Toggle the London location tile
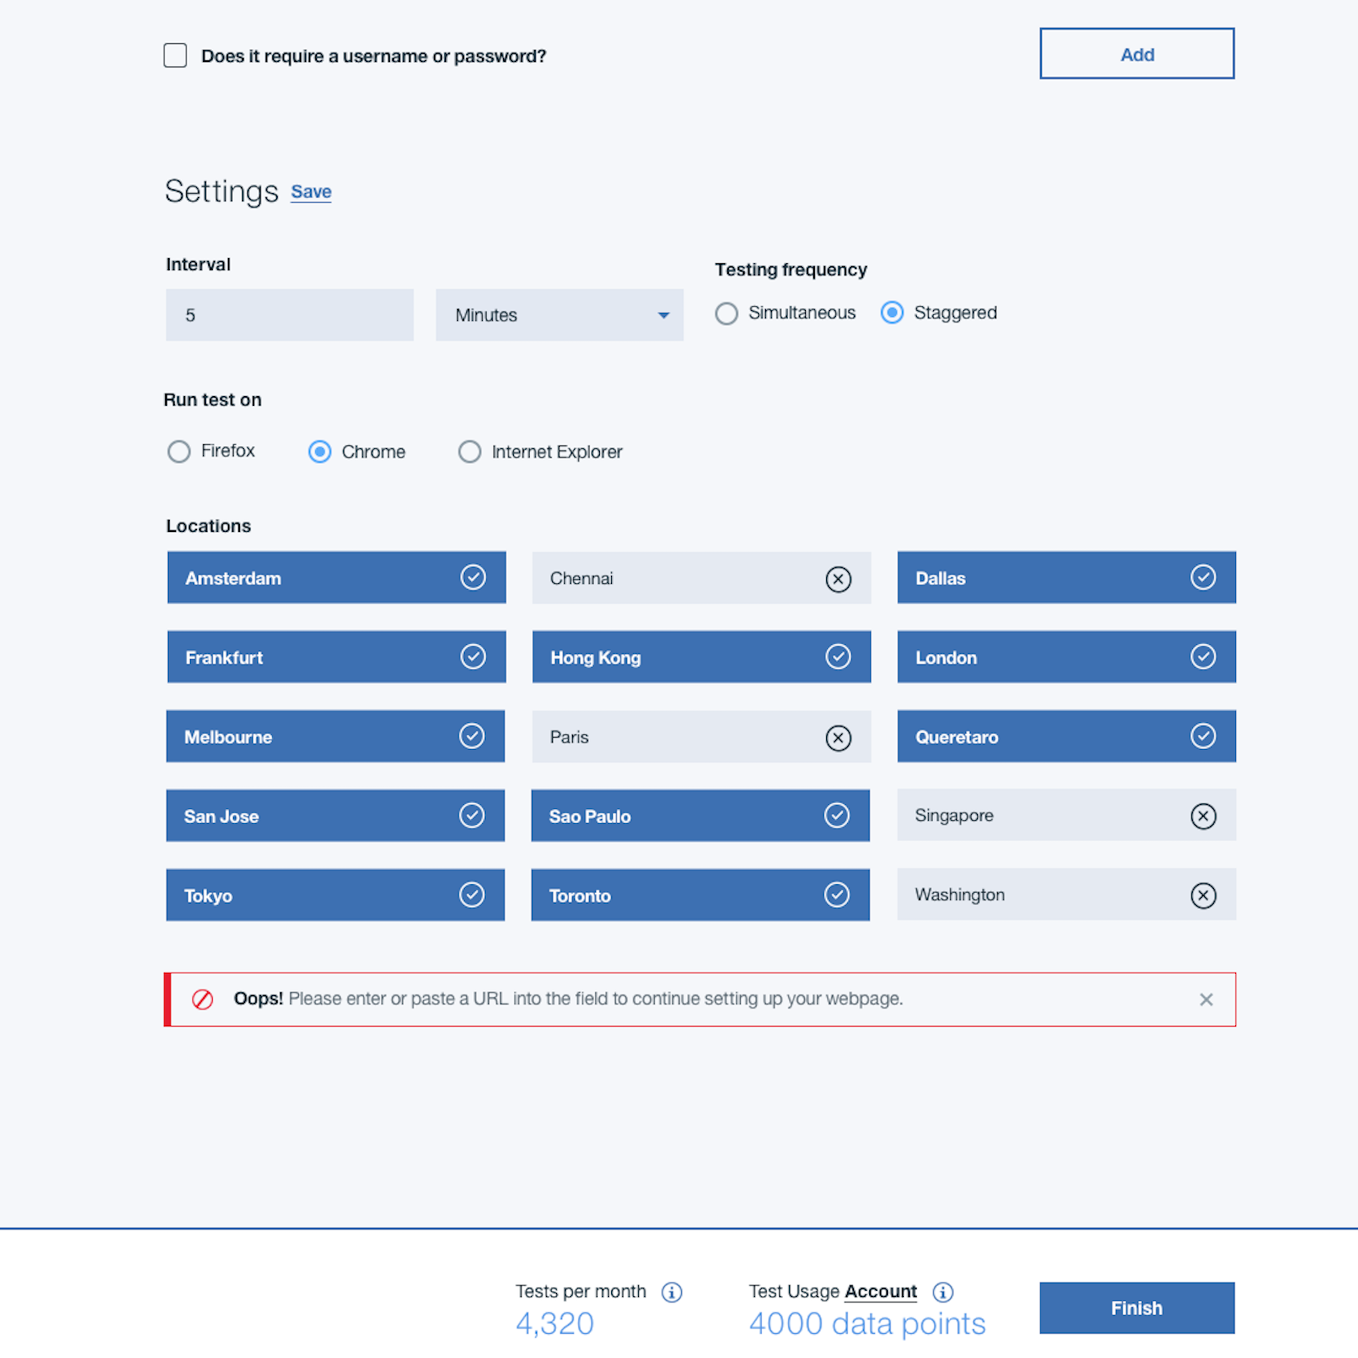Image resolution: width=1358 pixels, height=1358 pixels. point(1067,656)
